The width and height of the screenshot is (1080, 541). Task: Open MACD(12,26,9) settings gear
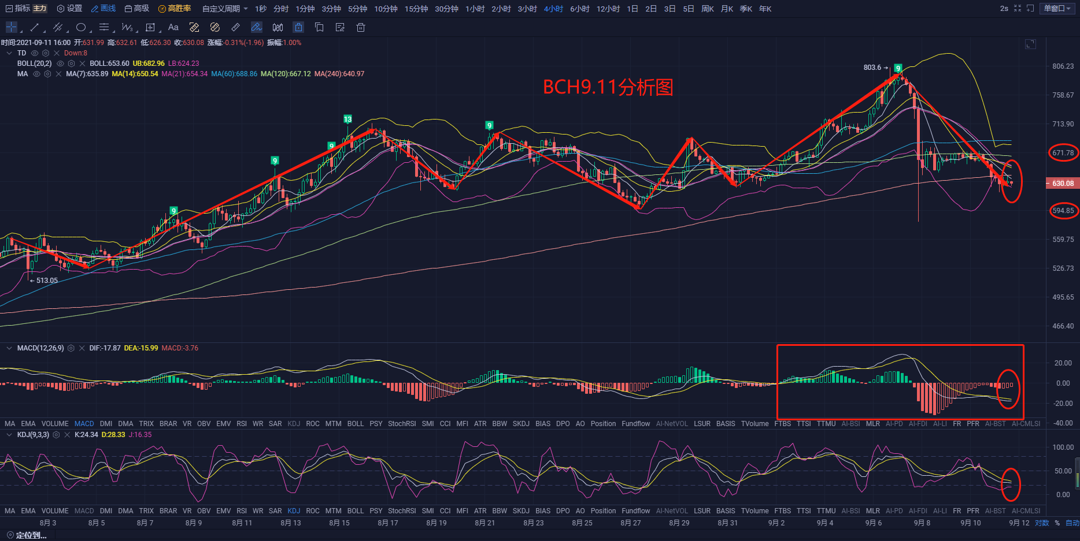tap(71, 348)
